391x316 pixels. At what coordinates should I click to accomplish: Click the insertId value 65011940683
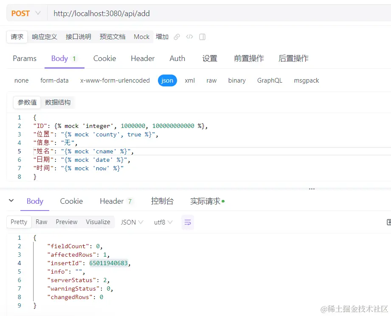pos(109,263)
